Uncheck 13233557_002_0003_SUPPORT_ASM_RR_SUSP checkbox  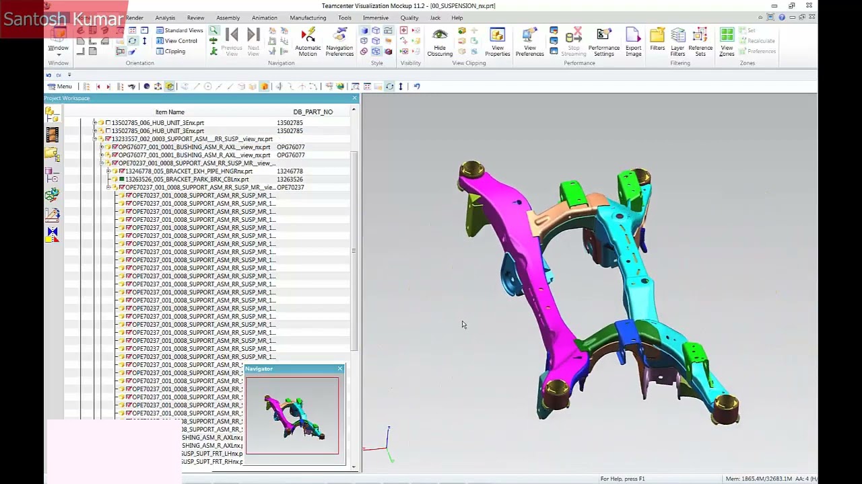point(108,139)
